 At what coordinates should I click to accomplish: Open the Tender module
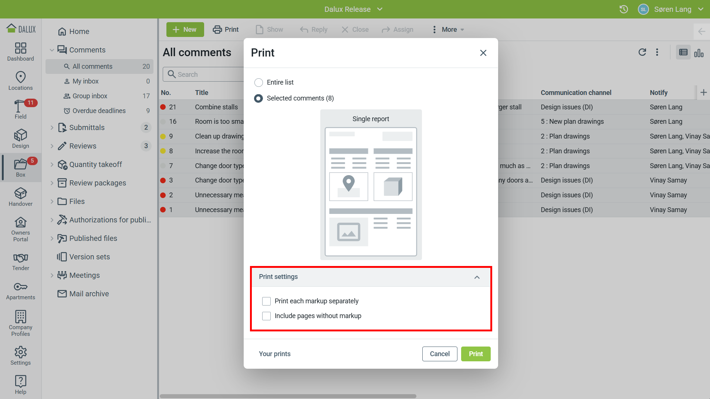coord(21,262)
